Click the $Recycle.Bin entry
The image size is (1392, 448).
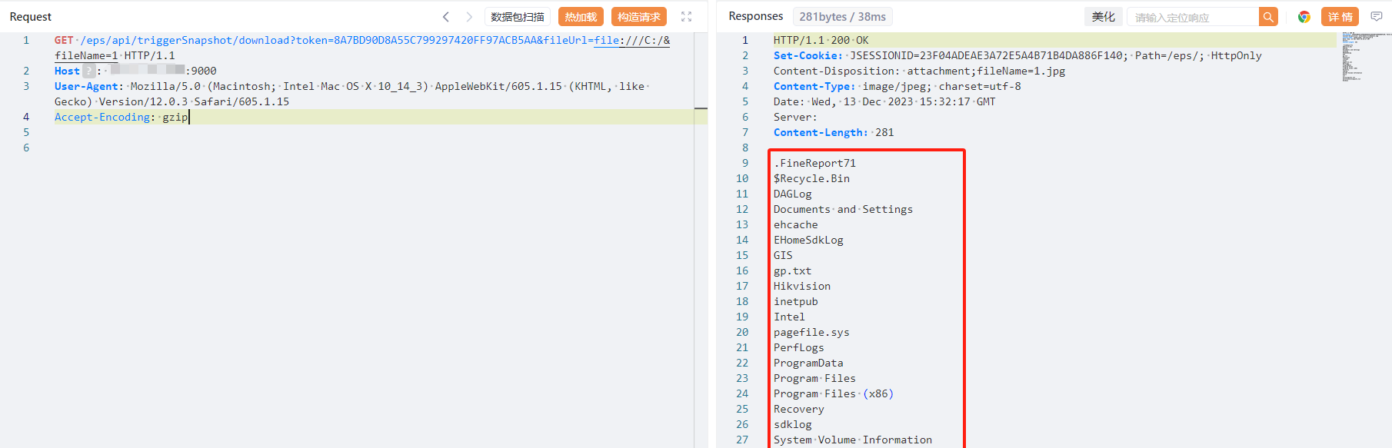tap(811, 178)
